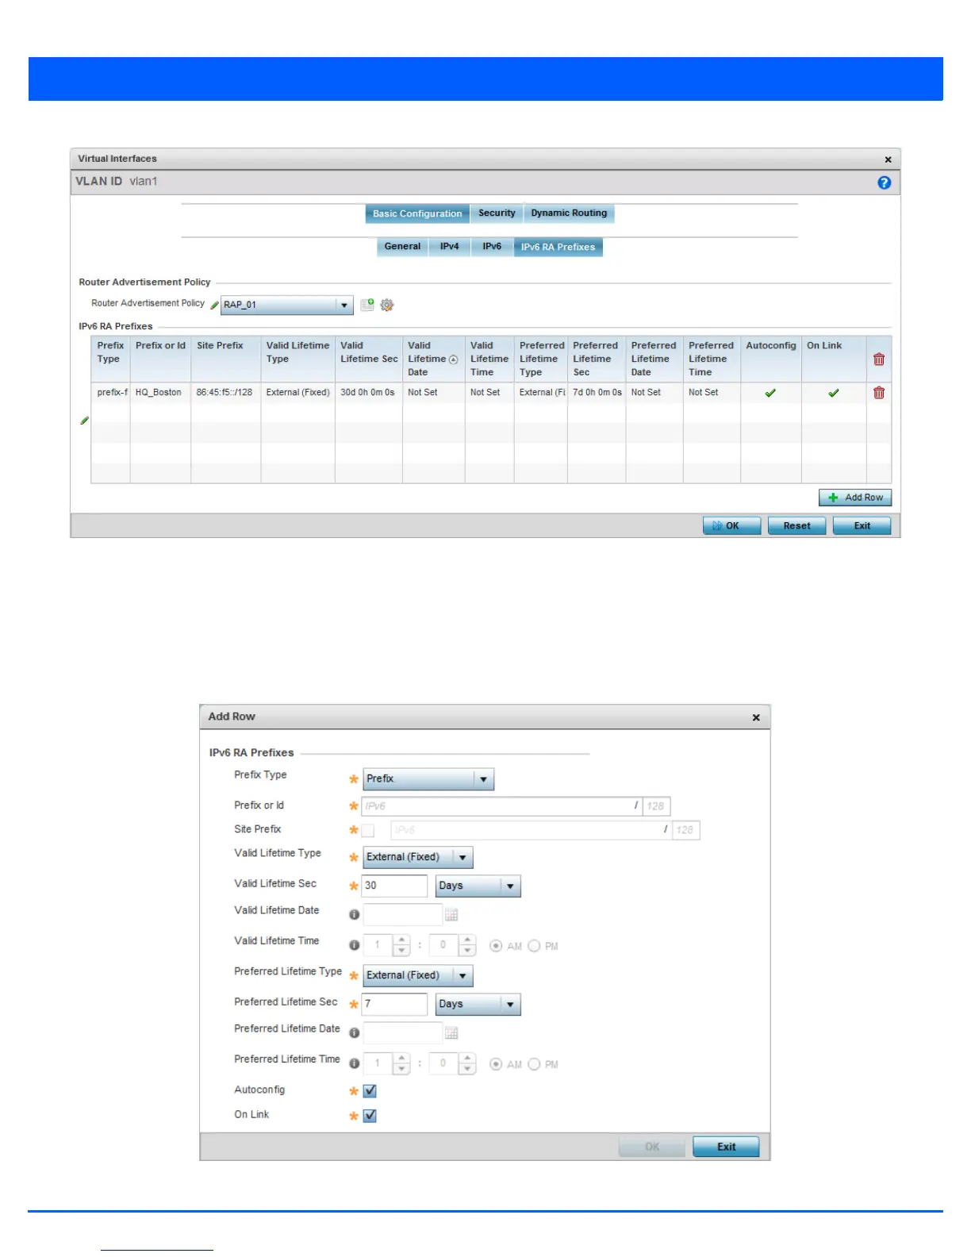This screenshot has height=1257, width=971.
Task: Open the General sub-tab
Action: click(402, 247)
